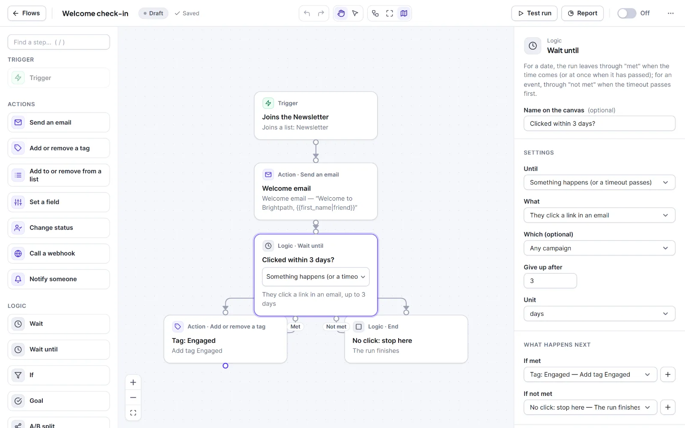Open the Unit days dropdown
685x428 pixels.
(599, 314)
